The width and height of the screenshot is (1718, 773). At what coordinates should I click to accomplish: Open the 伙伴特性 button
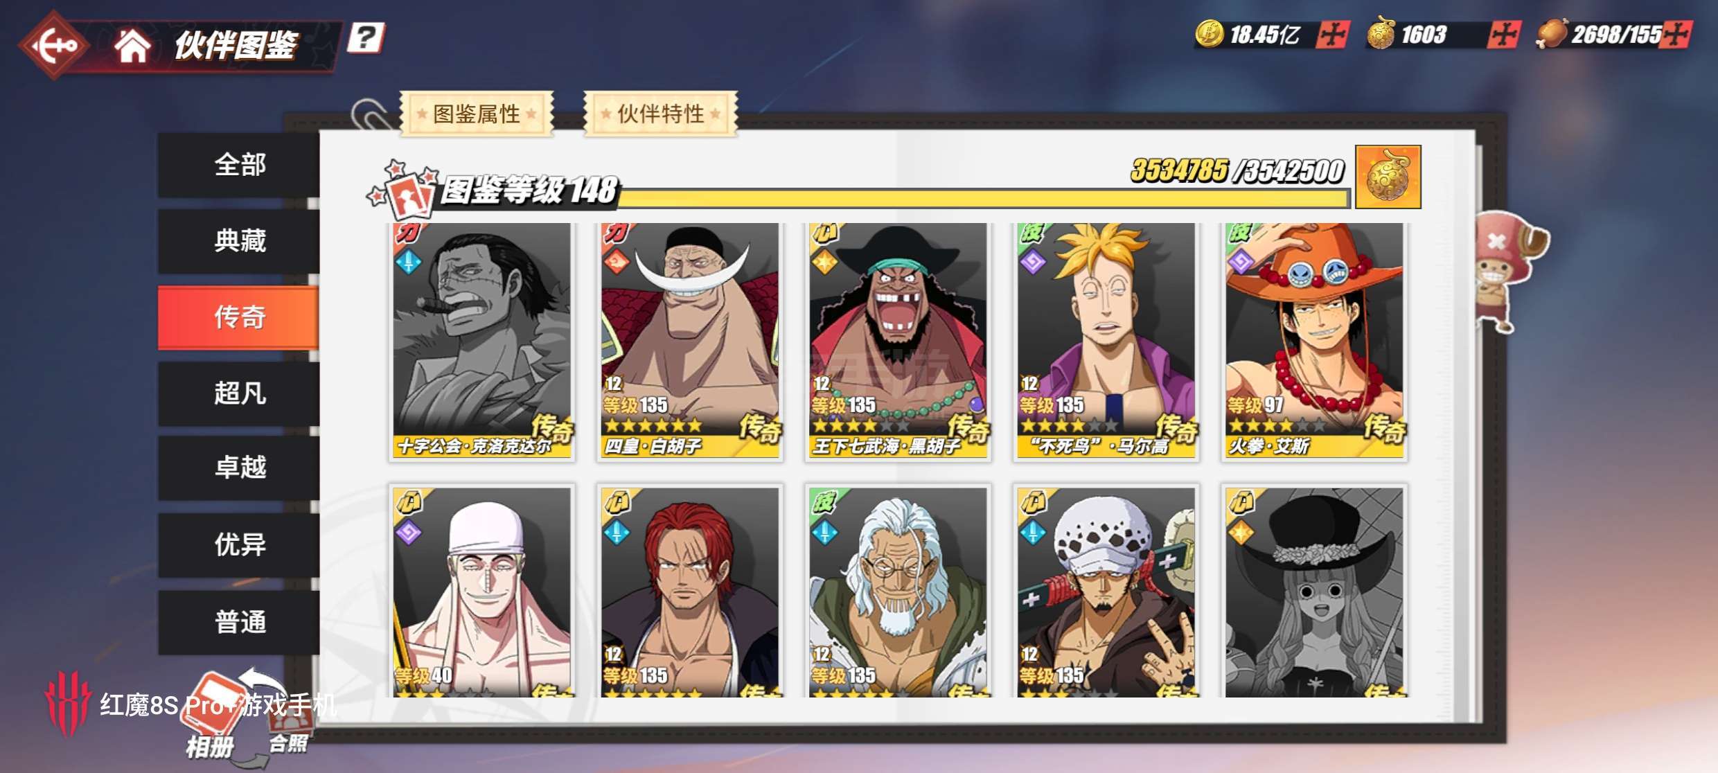(x=661, y=114)
